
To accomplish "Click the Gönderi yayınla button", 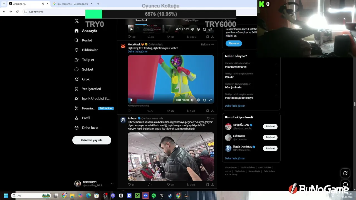I will click(92, 140).
